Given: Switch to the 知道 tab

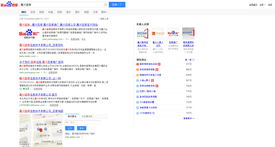Looking at the screenshot, I should 51,12.
